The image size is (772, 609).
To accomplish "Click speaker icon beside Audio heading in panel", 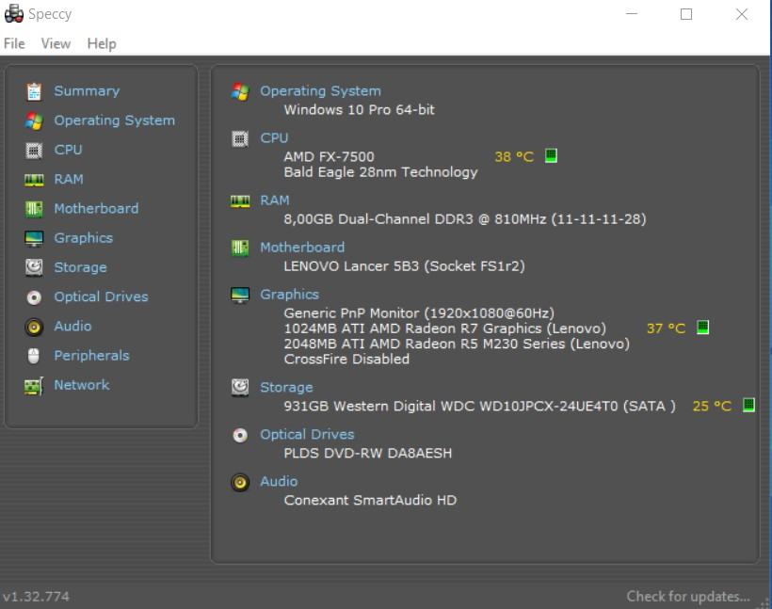I will pyautogui.click(x=240, y=483).
